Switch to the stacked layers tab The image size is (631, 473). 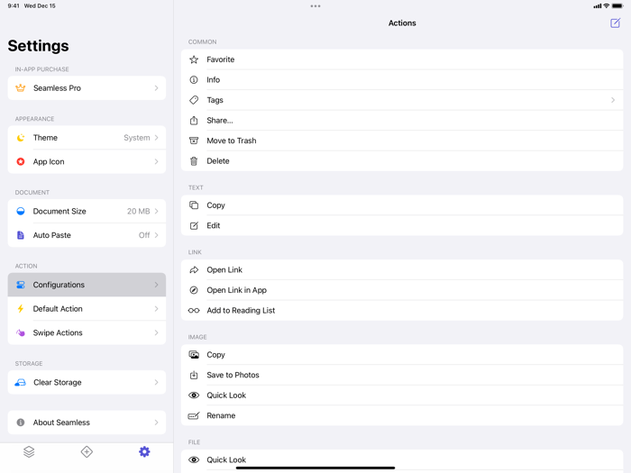click(x=29, y=451)
